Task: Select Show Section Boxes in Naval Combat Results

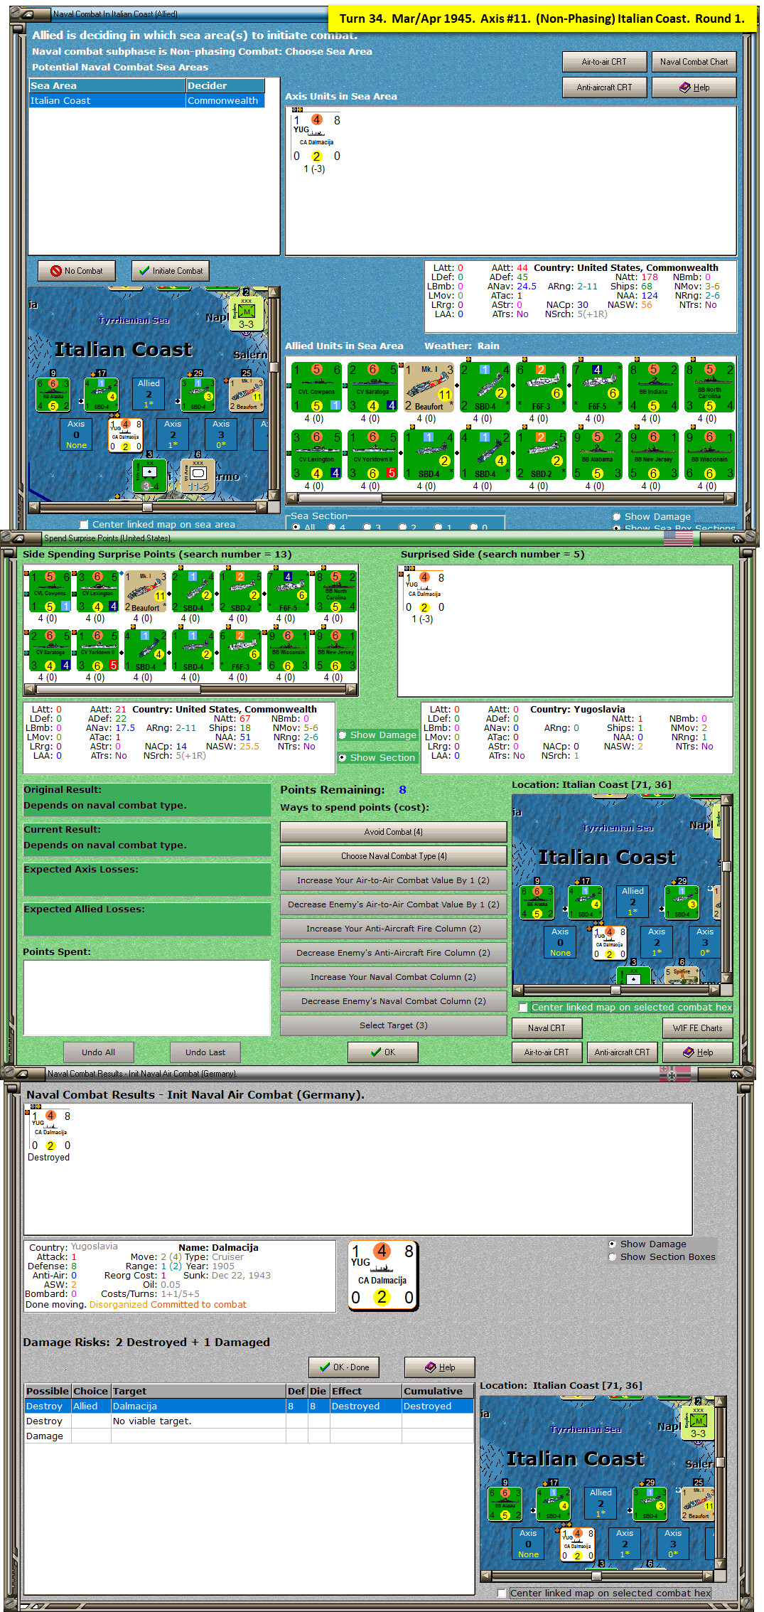Action: [x=612, y=1257]
